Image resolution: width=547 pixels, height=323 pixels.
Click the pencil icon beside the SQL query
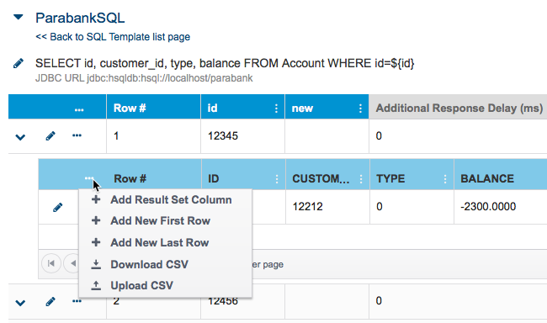(x=19, y=63)
